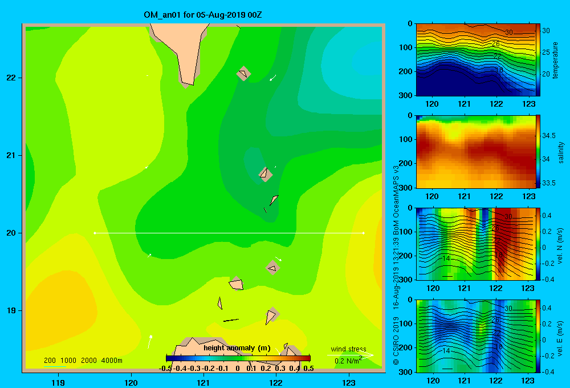570x388 pixels.
Task: Click the main map longitude label '121'
Action: 203,382
